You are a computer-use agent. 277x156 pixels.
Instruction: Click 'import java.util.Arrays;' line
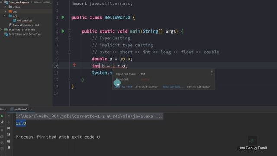(102, 4)
